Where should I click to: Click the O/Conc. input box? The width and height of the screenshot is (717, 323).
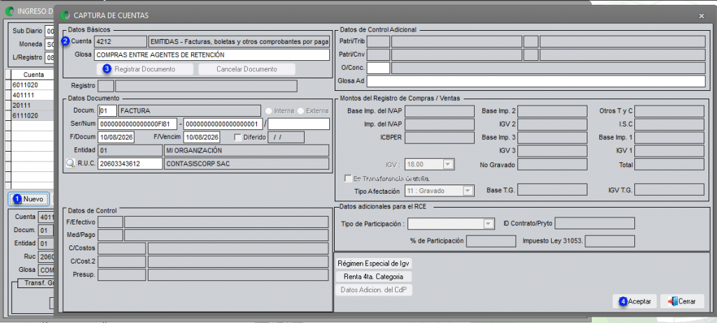tap(379, 68)
